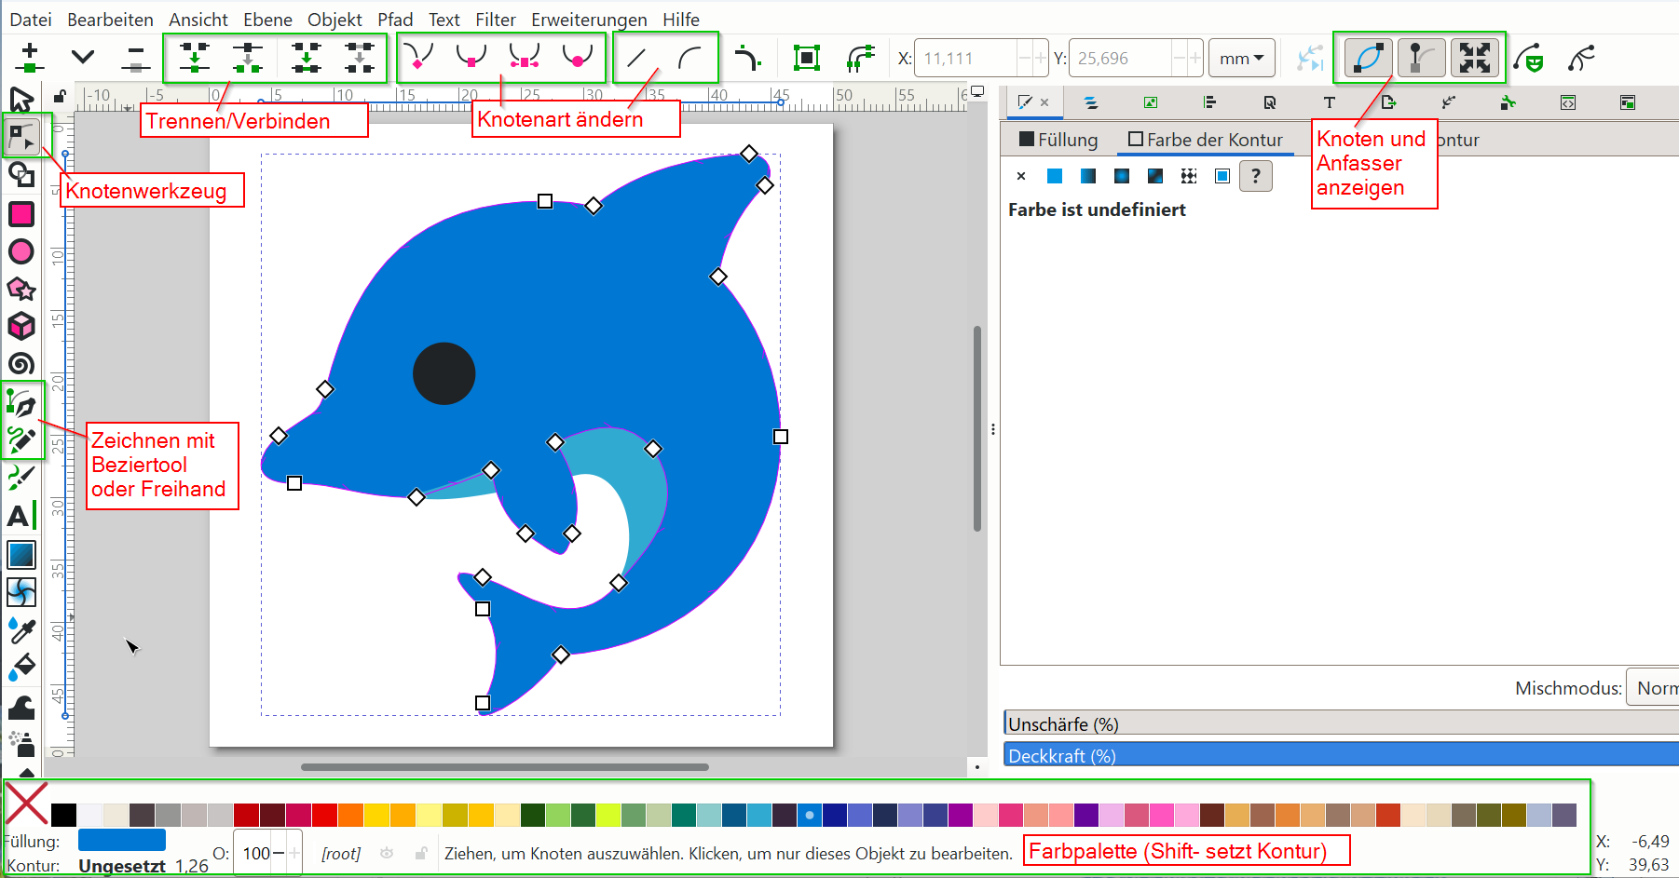Choose the freehand pencil tool
The width and height of the screenshot is (1679, 878).
tap(21, 439)
